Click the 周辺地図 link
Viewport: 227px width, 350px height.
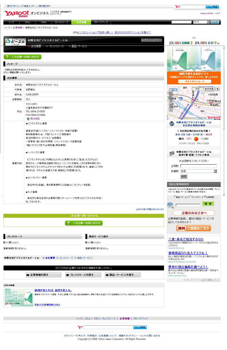[x=35, y=119]
